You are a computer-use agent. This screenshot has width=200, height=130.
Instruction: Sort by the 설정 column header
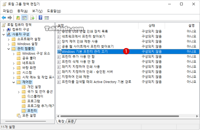(97, 25)
